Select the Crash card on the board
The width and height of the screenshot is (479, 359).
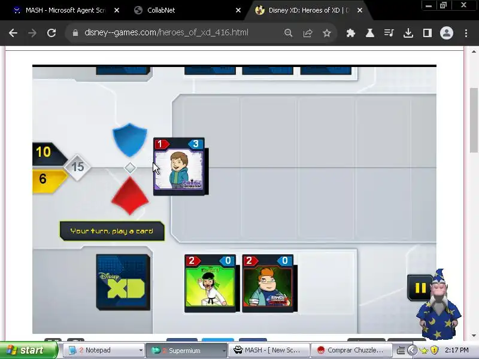coord(179,166)
